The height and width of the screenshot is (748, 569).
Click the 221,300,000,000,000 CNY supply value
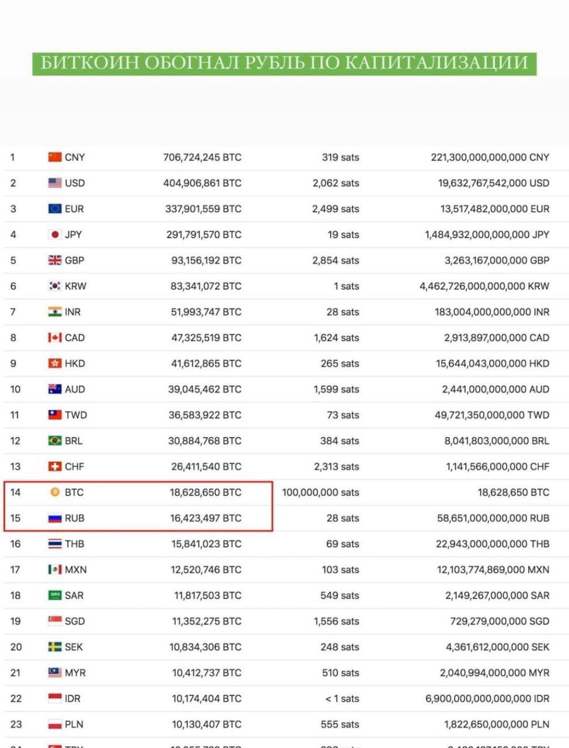pyautogui.click(x=490, y=157)
